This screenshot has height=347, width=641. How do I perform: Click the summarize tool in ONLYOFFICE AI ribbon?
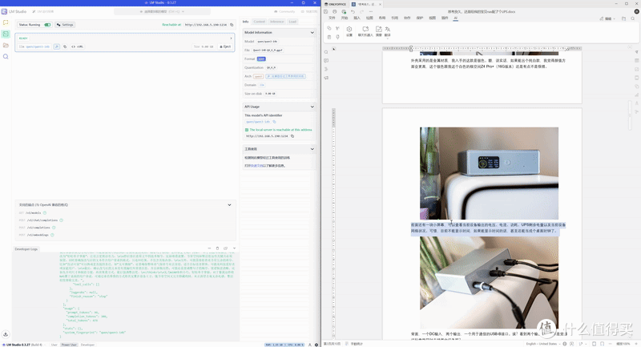pos(378,31)
